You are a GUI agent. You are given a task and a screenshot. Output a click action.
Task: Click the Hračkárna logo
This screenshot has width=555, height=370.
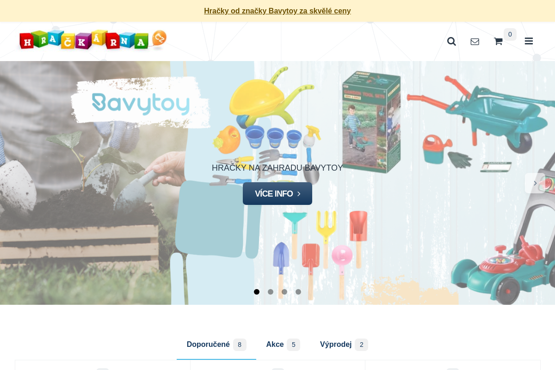click(x=92, y=40)
